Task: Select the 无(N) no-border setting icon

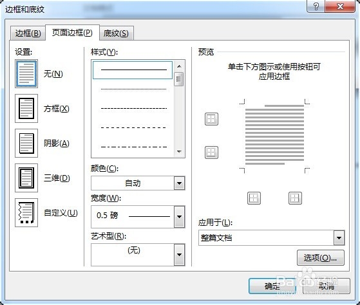Action: (x=26, y=73)
